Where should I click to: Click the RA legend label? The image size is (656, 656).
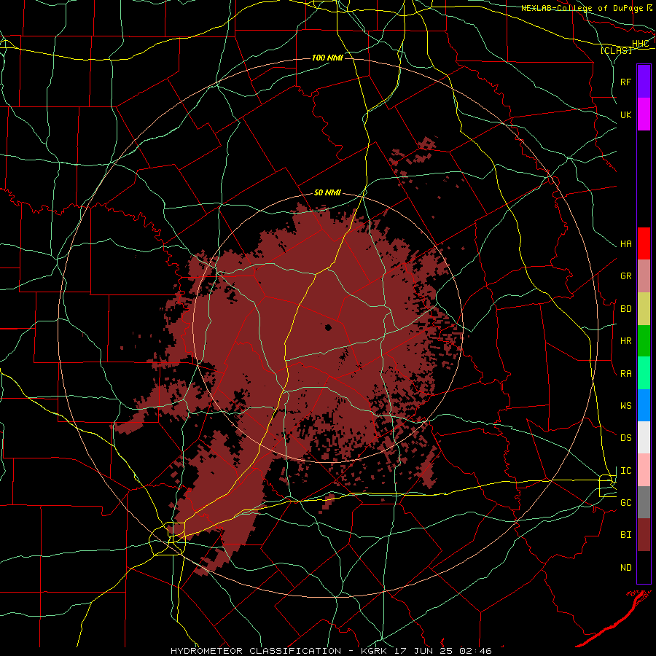click(626, 374)
